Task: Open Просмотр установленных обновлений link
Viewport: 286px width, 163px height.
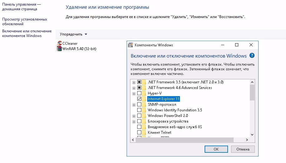Action: pyautogui.click(x=25, y=21)
